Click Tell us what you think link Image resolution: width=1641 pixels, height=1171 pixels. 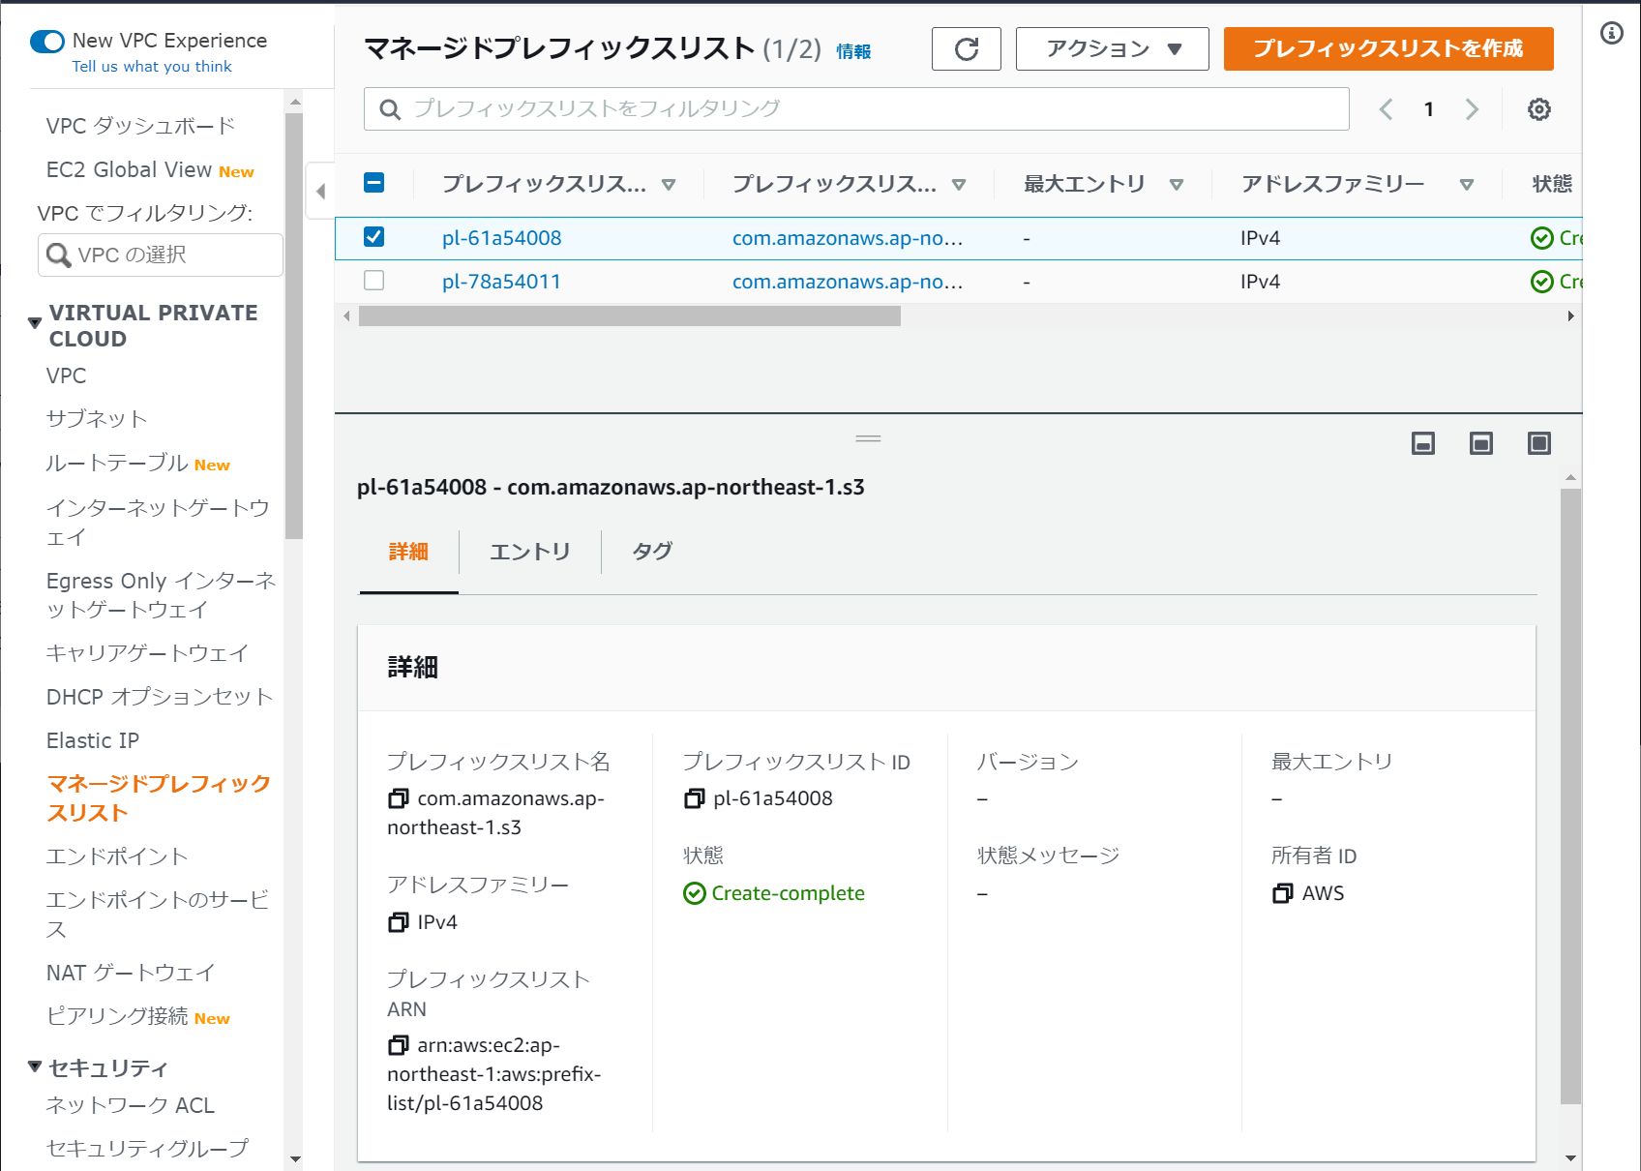pyautogui.click(x=152, y=67)
